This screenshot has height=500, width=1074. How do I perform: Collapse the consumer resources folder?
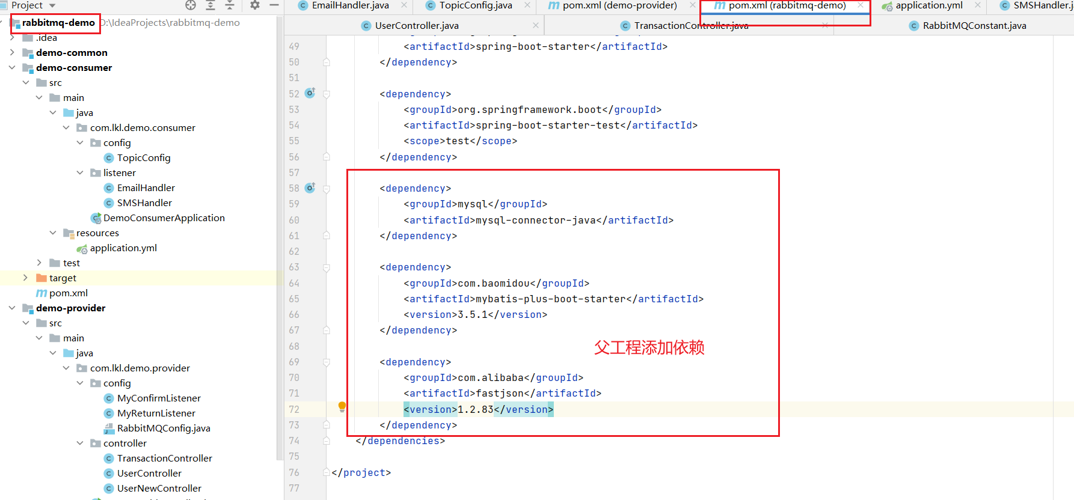click(x=53, y=233)
